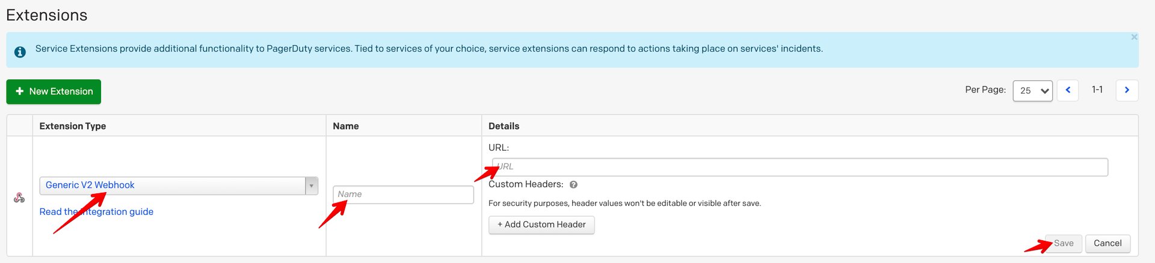Click the webhook icon in the extension row
The image size is (1155, 263).
tap(19, 198)
